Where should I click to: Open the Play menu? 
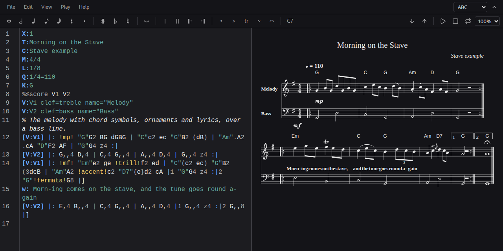[66, 7]
